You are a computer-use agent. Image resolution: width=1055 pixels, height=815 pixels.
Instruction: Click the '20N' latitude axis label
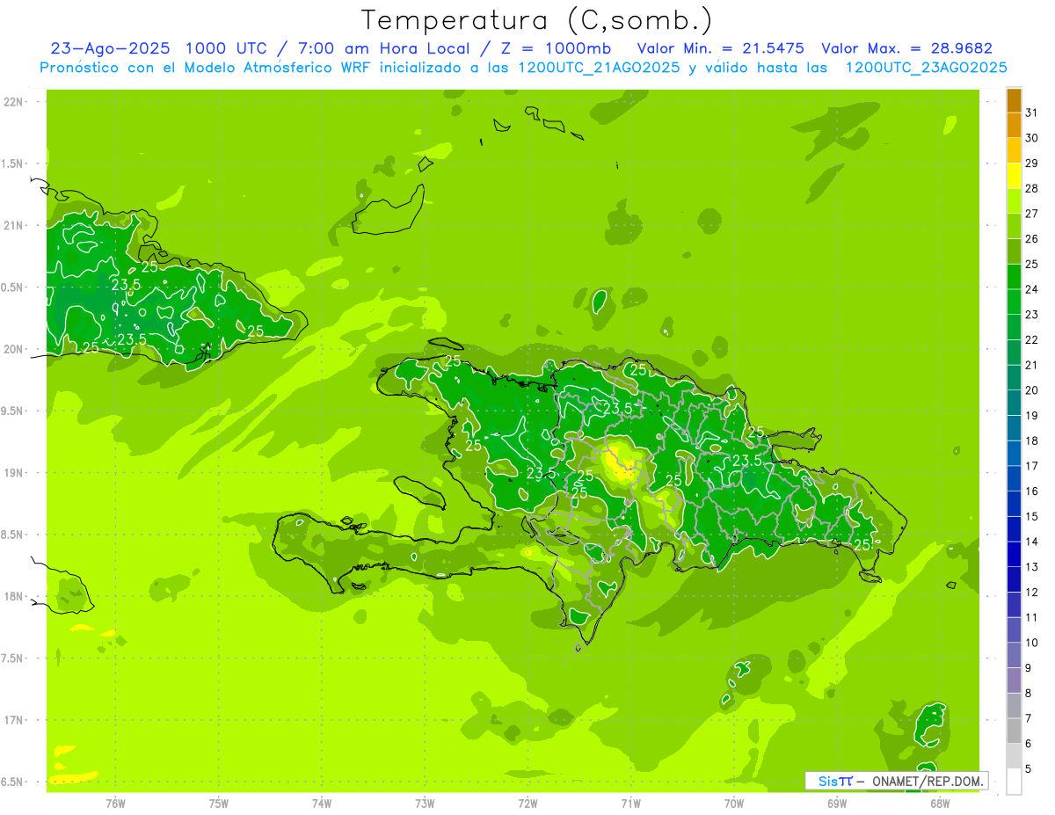[x=13, y=349]
